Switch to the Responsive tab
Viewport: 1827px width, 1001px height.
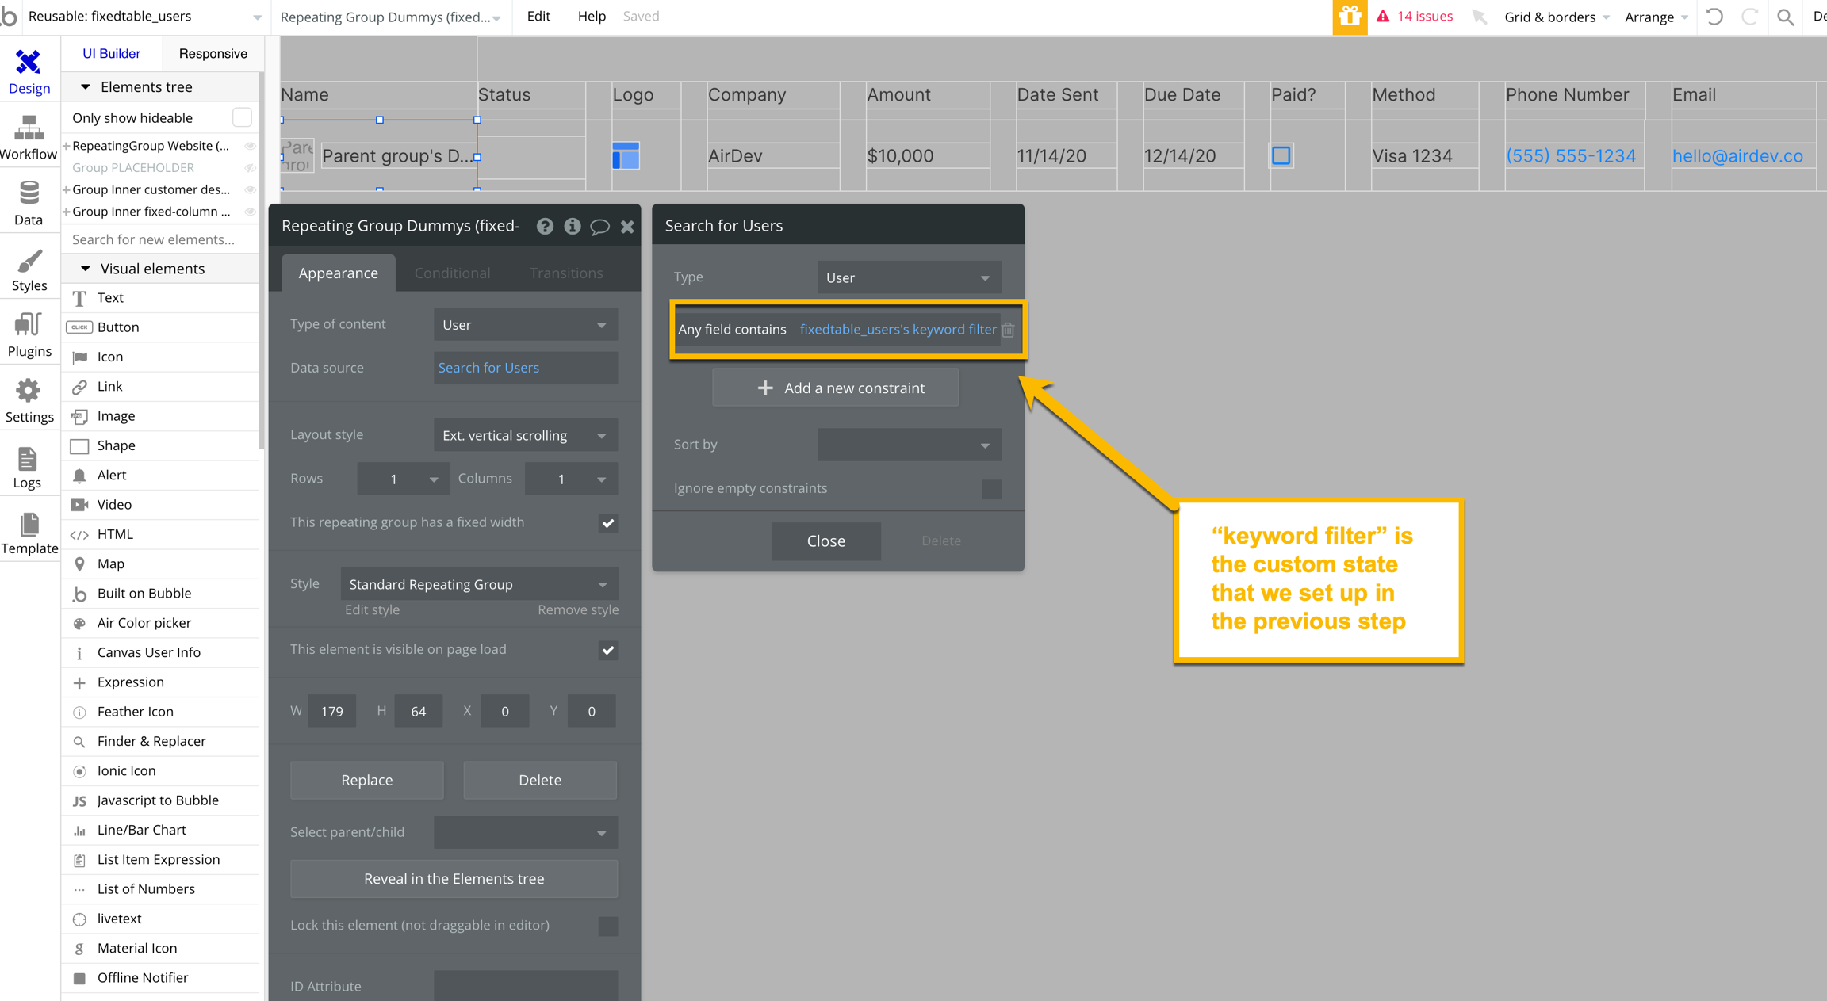[x=213, y=53]
